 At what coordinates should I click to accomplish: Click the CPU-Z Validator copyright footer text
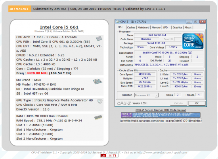109,153
